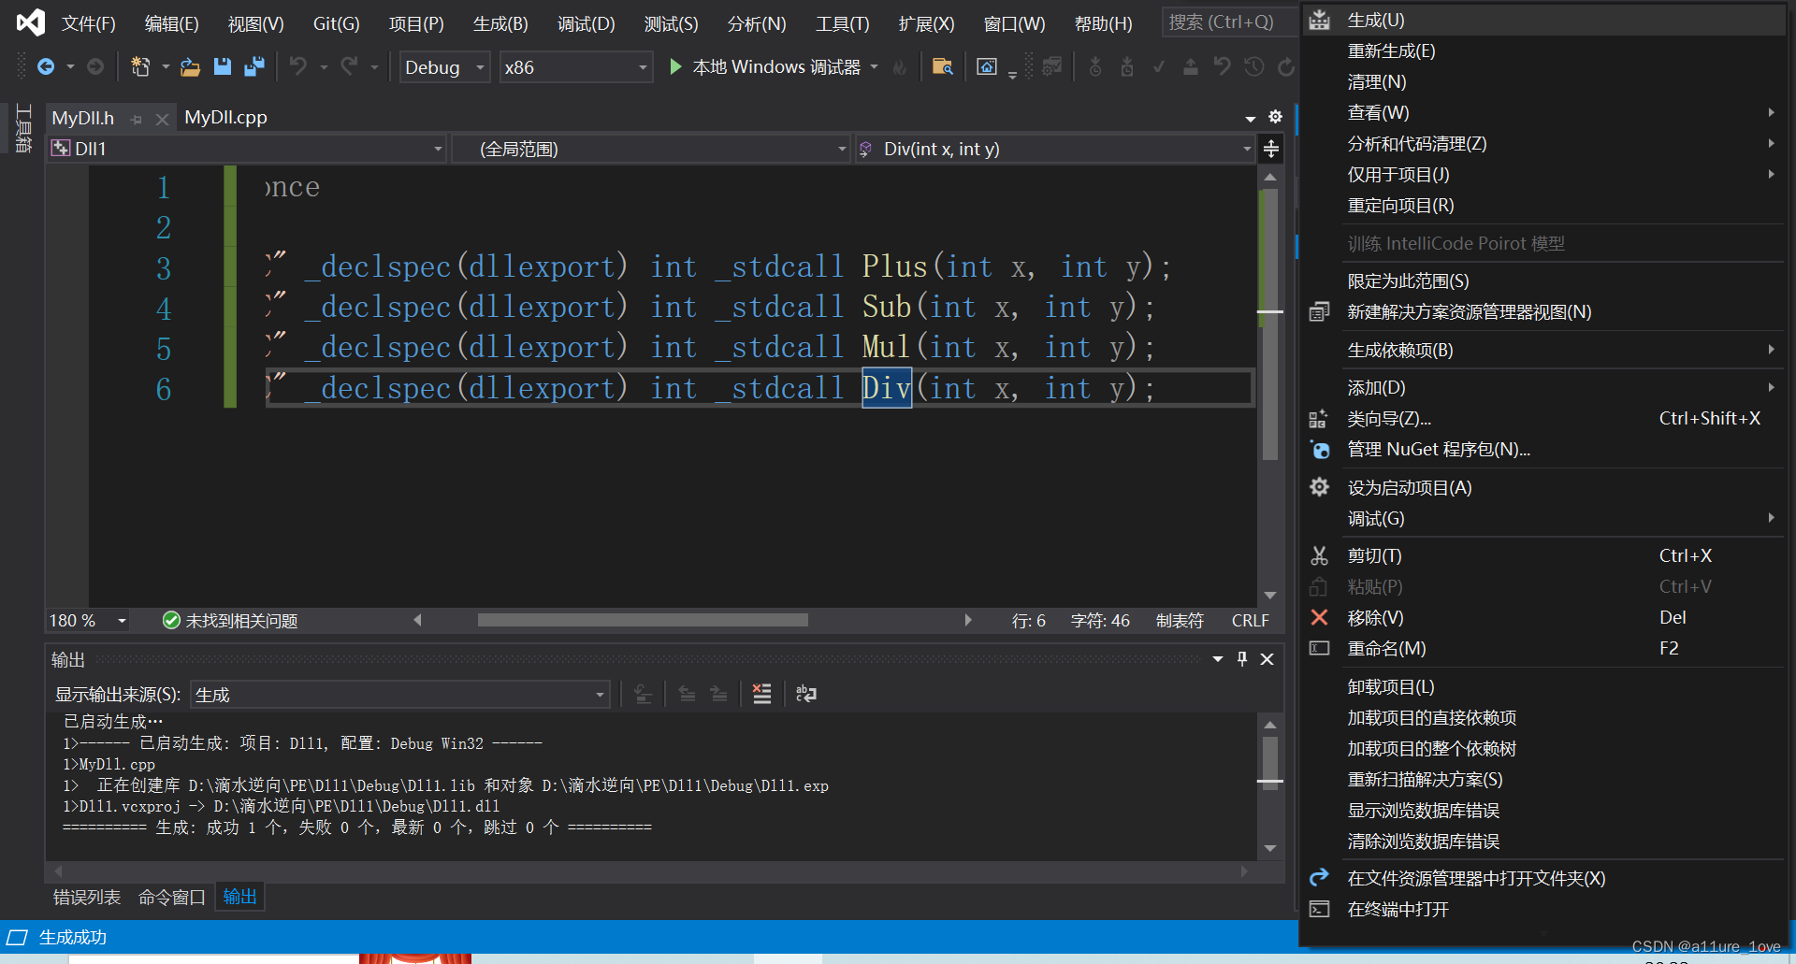The image size is (1796, 964).
Task: Select Unload Project (卸载项目)
Action: coord(1390,686)
